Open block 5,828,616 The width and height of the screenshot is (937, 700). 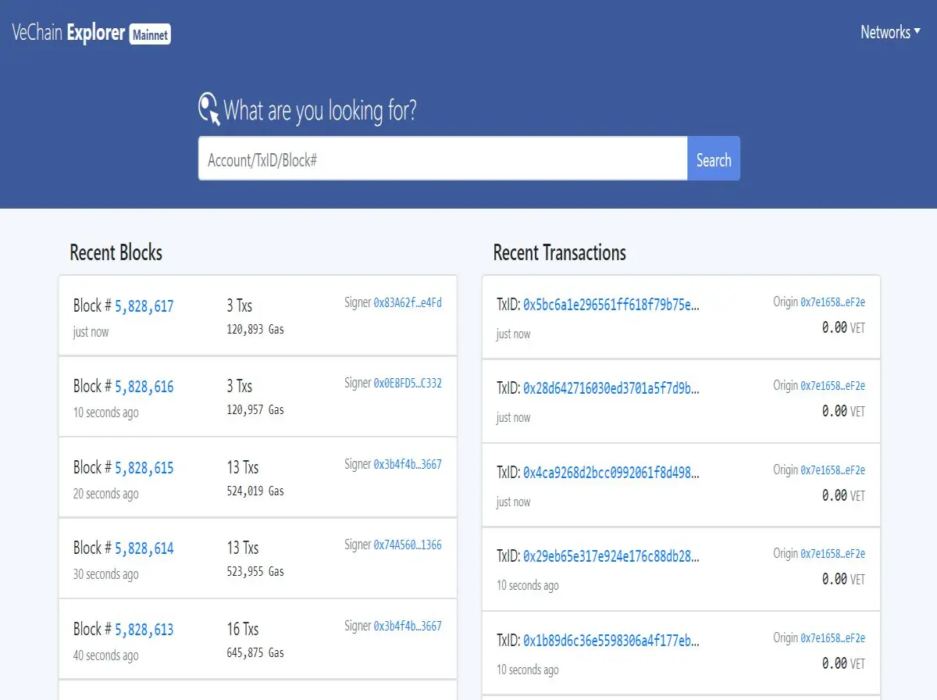(x=144, y=387)
